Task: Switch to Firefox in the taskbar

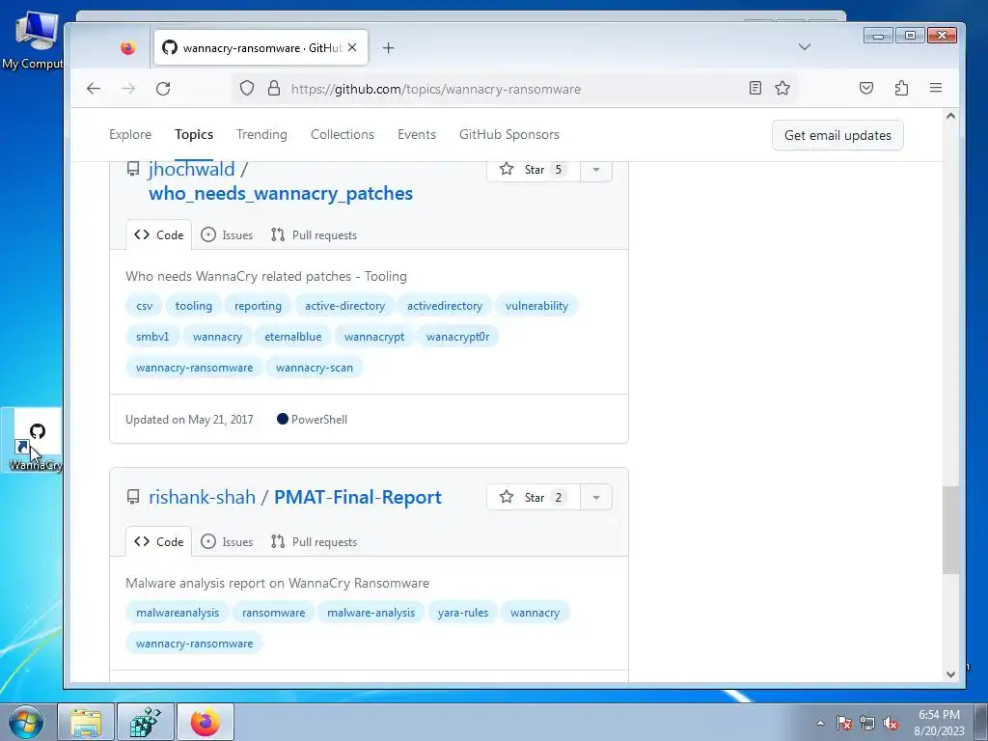Action: click(x=206, y=722)
